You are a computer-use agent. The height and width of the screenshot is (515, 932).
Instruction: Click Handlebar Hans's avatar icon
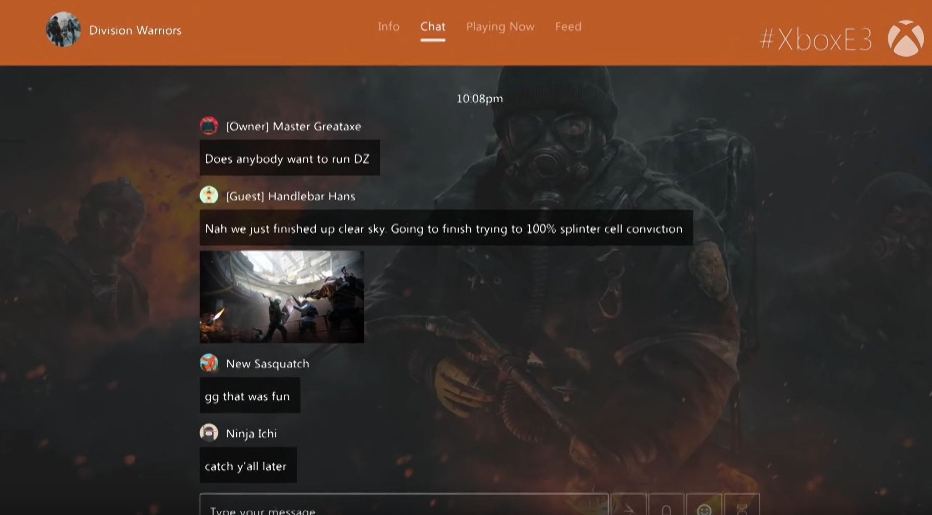[209, 195]
